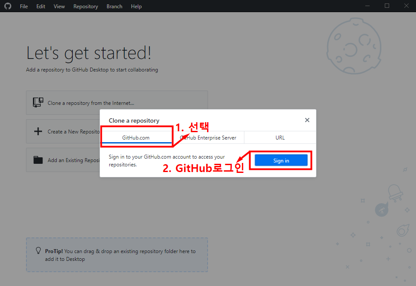Click the GitHub Octocat logo in title bar

tap(8, 6)
